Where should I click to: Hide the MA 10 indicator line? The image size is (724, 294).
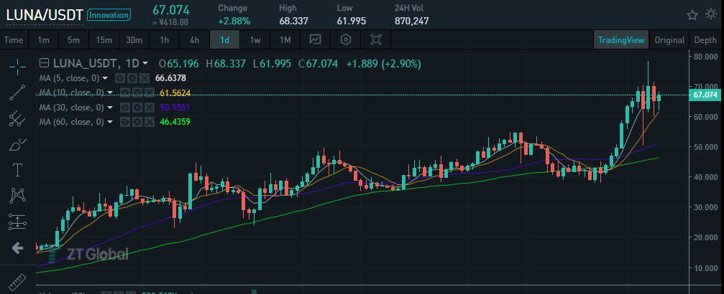(x=125, y=93)
